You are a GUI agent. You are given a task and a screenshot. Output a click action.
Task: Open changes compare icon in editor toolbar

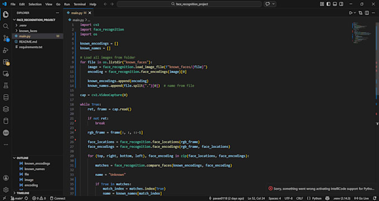pos(361,13)
